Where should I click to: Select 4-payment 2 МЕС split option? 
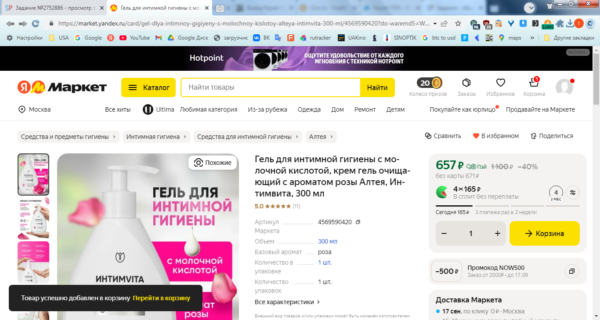pos(556,193)
